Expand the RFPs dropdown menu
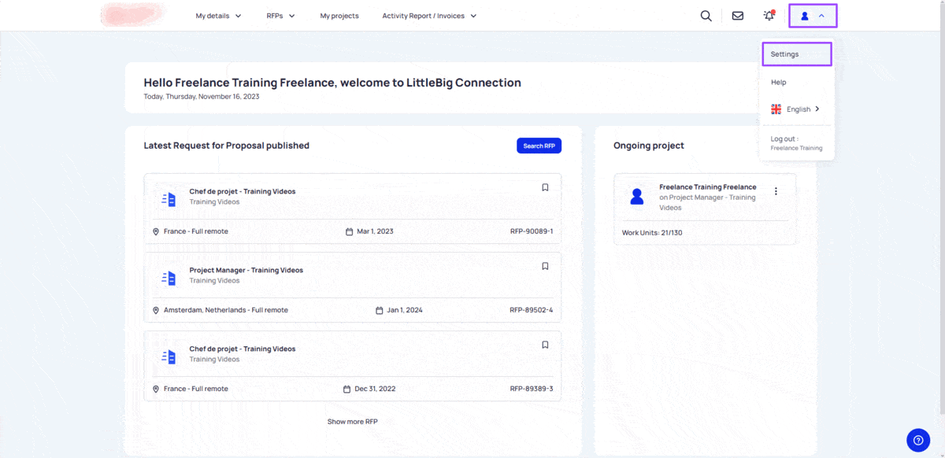945x458 pixels. click(x=281, y=16)
